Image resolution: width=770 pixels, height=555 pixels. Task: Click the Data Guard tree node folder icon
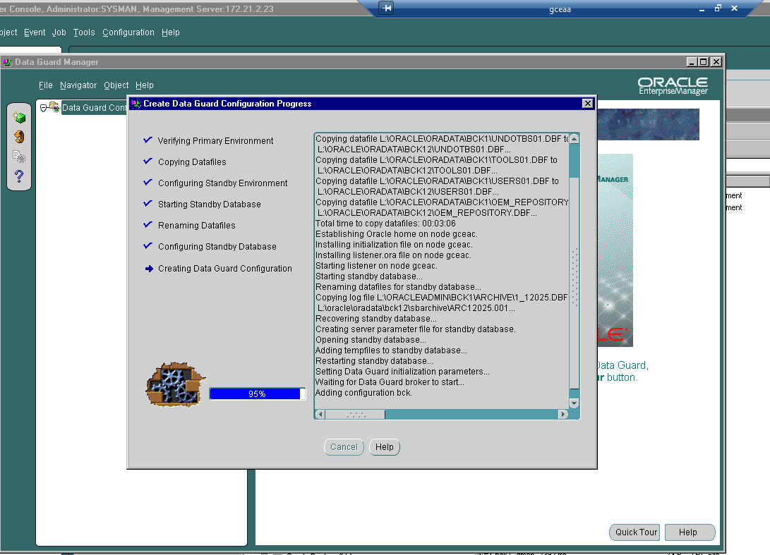(54, 107)
